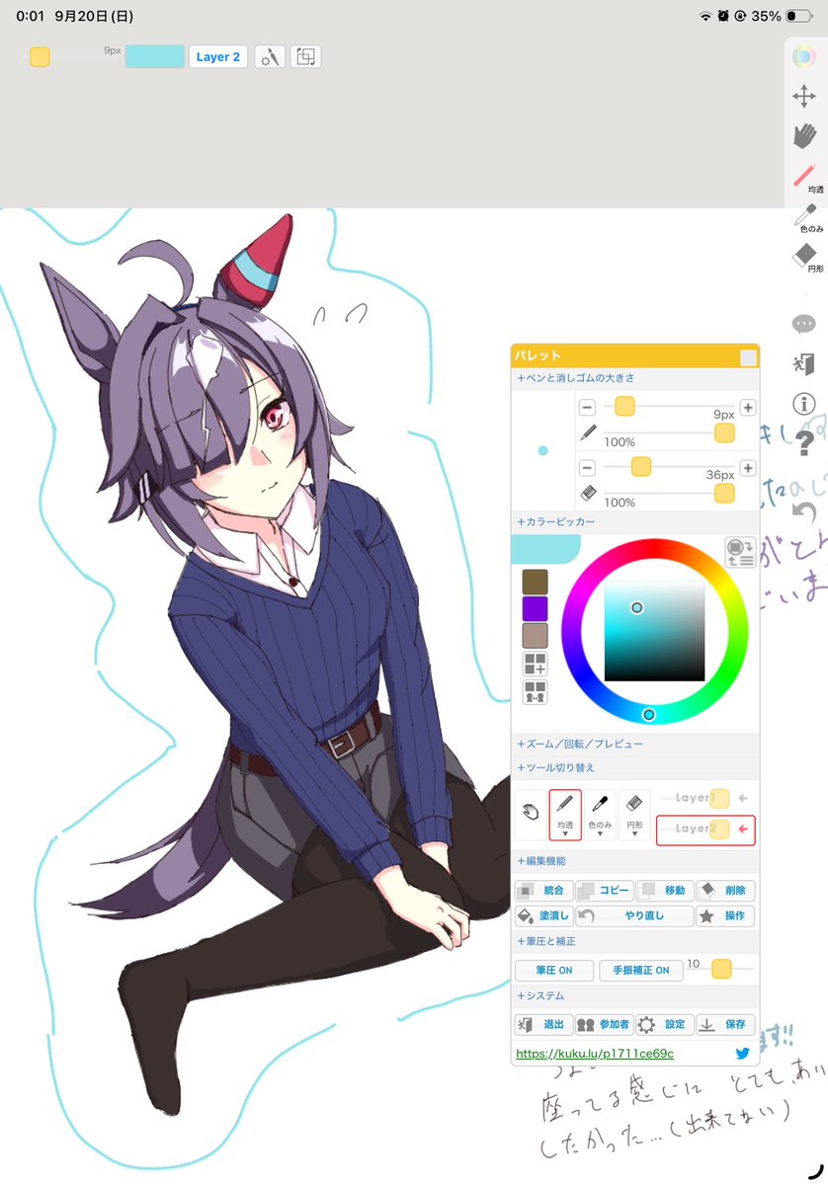Click the shared swatches icon below add swatch
The width and height of the screenshot is (828, 1184).
535,692
